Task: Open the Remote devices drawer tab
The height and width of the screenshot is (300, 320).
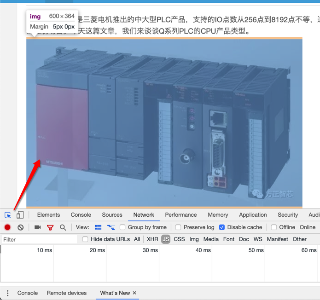Action: coord(67,293)
